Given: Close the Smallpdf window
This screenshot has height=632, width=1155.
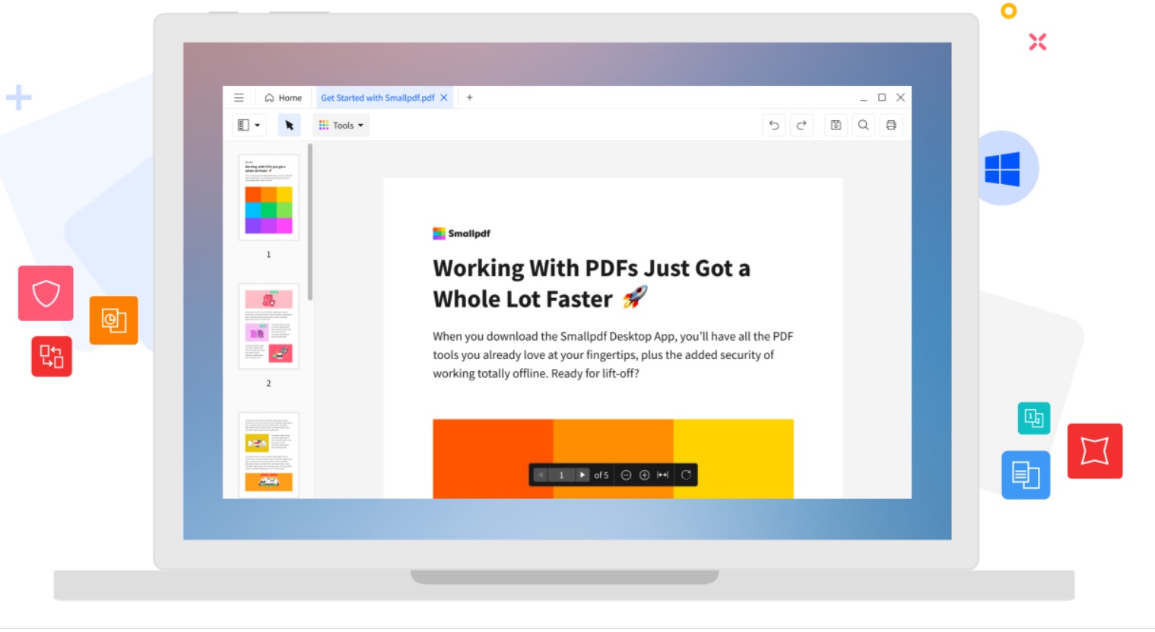Looking at the screenshot, I should point(900,97).
